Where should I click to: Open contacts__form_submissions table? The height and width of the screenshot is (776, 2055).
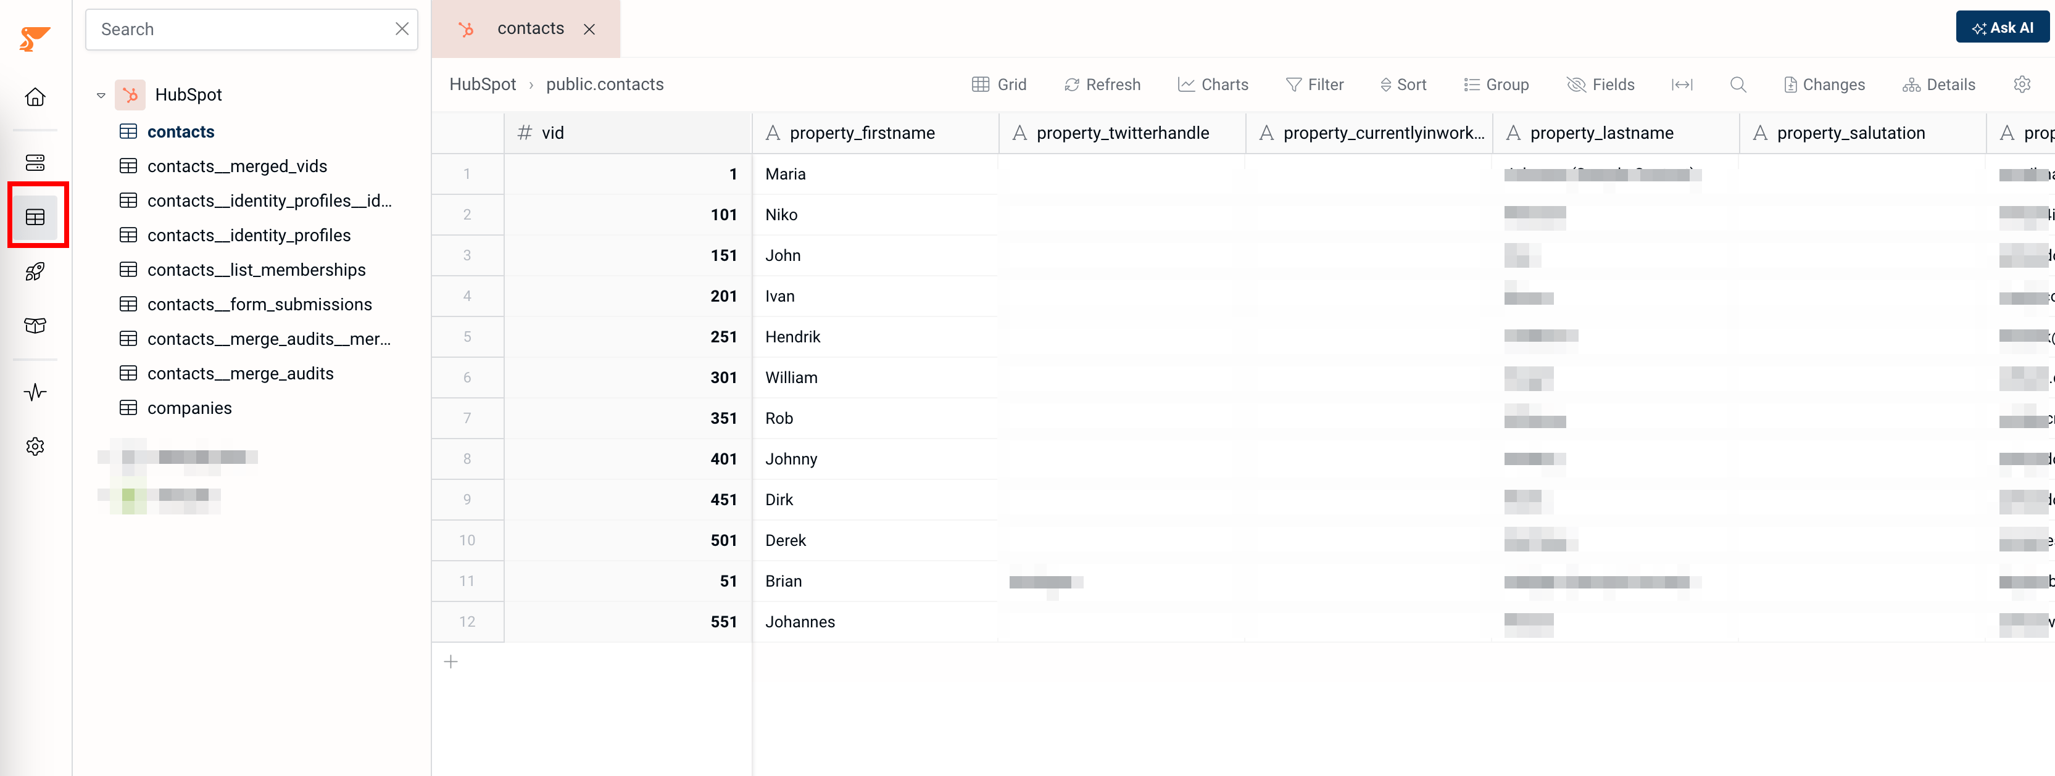[259, 305]
